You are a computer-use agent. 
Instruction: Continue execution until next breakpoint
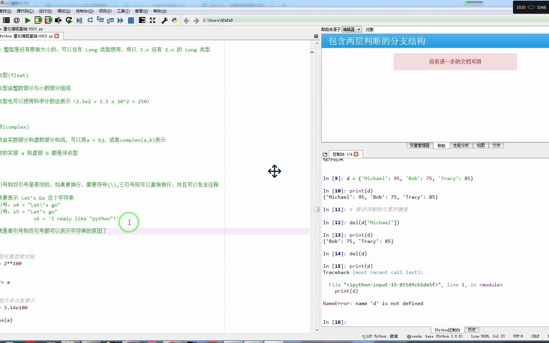coord(121,20)
